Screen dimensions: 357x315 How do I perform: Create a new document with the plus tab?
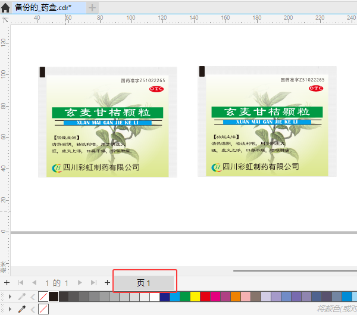(92, 8)
